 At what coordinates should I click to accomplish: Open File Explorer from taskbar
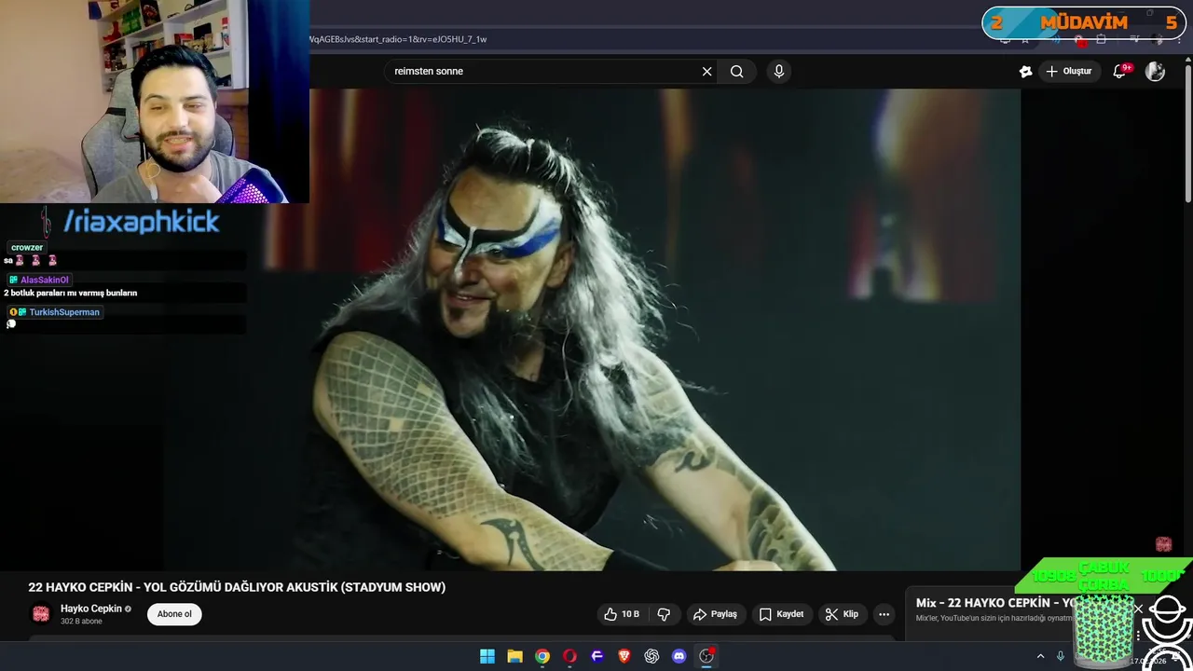coord(514,656)
